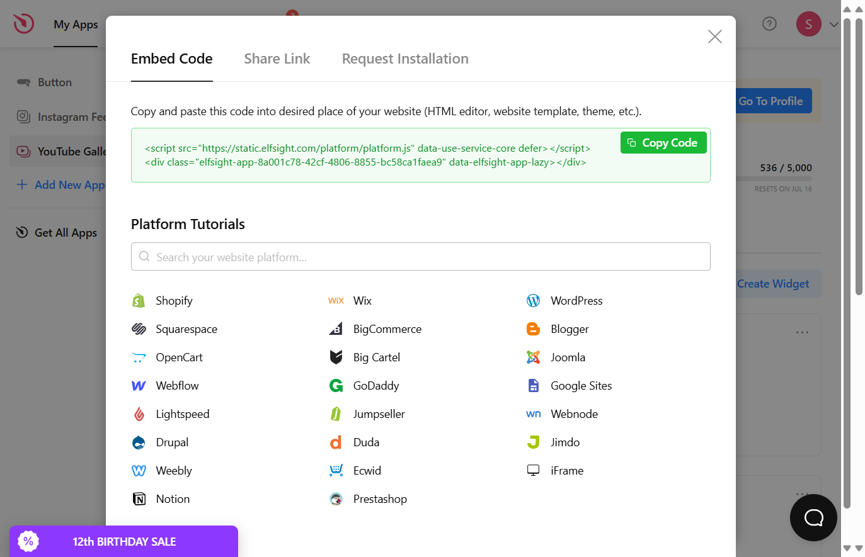
Task: Click Add New App in sidebar
Action: click(60, 185)
